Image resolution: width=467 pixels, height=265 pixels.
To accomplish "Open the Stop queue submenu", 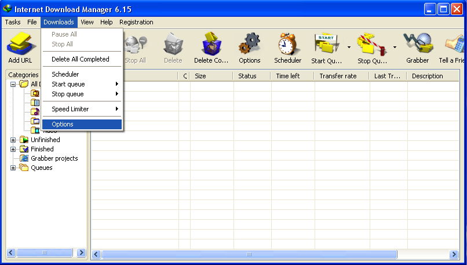I will [82, 94].
